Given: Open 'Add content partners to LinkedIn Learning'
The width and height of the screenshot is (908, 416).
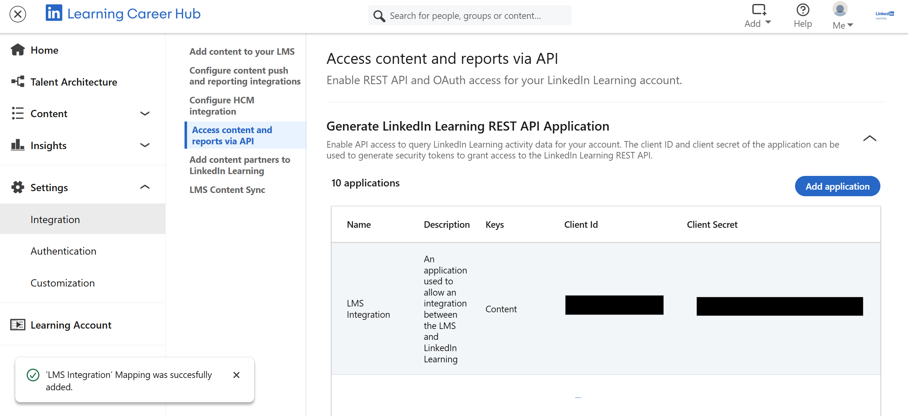Looking at the screenshot, I should (x=240, y=165).
